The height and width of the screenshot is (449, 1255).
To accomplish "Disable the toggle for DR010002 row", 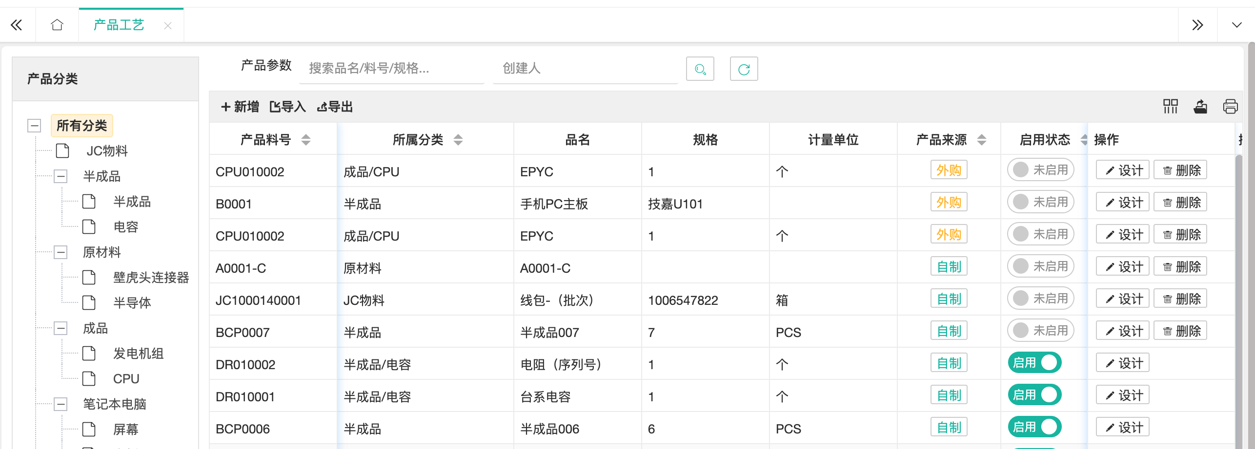I will [x=1034, y=363].
